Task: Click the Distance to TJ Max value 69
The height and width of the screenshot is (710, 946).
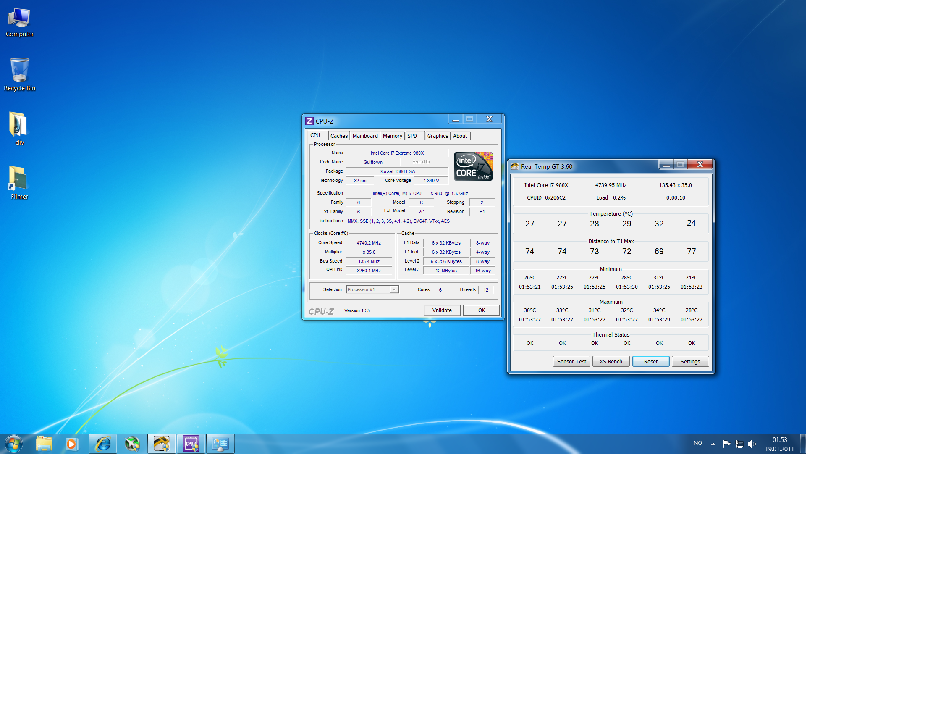Action: point(659,252)
